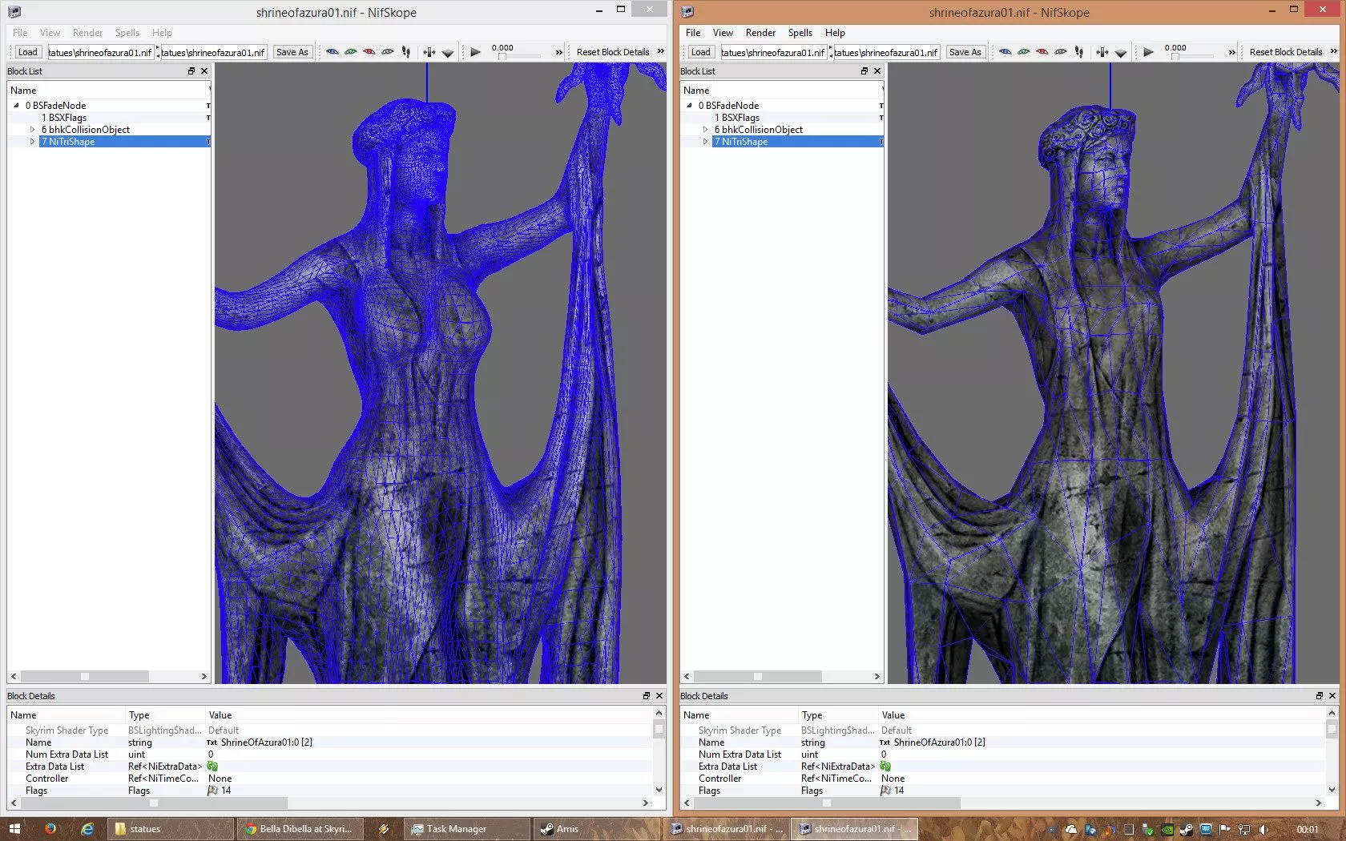Float Block Details panel in left window
The width and height of the screenshot is (1346, 841).
click(x=647, y=696)
